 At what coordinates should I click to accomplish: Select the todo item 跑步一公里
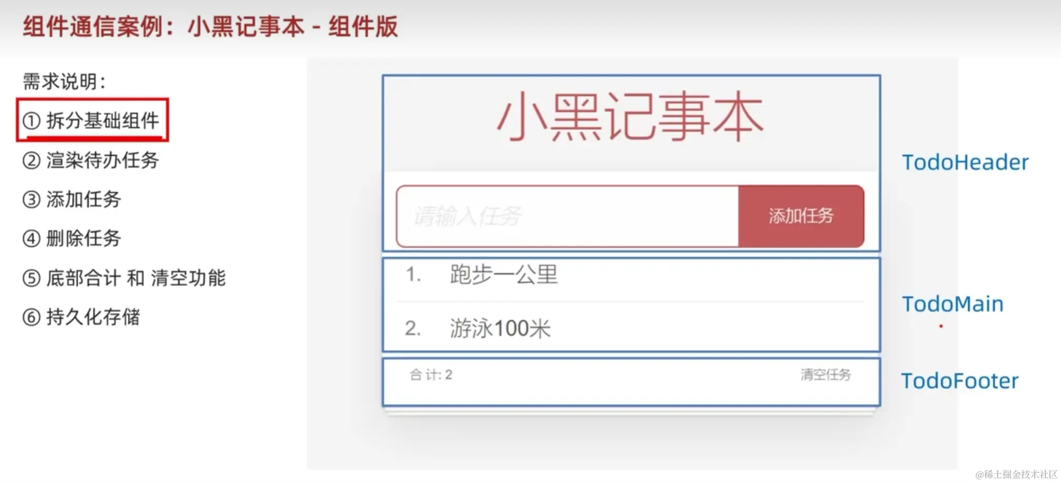click(x=503, y=275)
